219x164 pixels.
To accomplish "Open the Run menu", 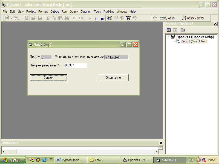I will pyautogui.click(x=64, y=11).
